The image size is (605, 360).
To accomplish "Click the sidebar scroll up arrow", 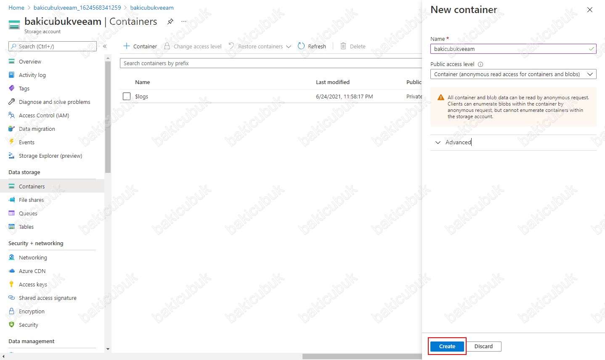I will click(x=108, y=58).
